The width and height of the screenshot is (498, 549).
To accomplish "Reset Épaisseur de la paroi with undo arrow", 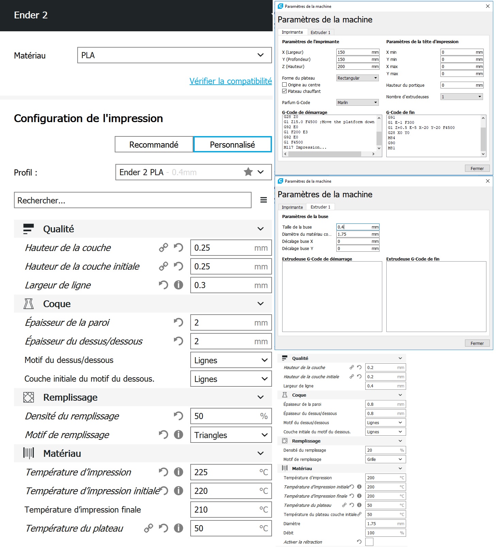I will coord(178,322).
